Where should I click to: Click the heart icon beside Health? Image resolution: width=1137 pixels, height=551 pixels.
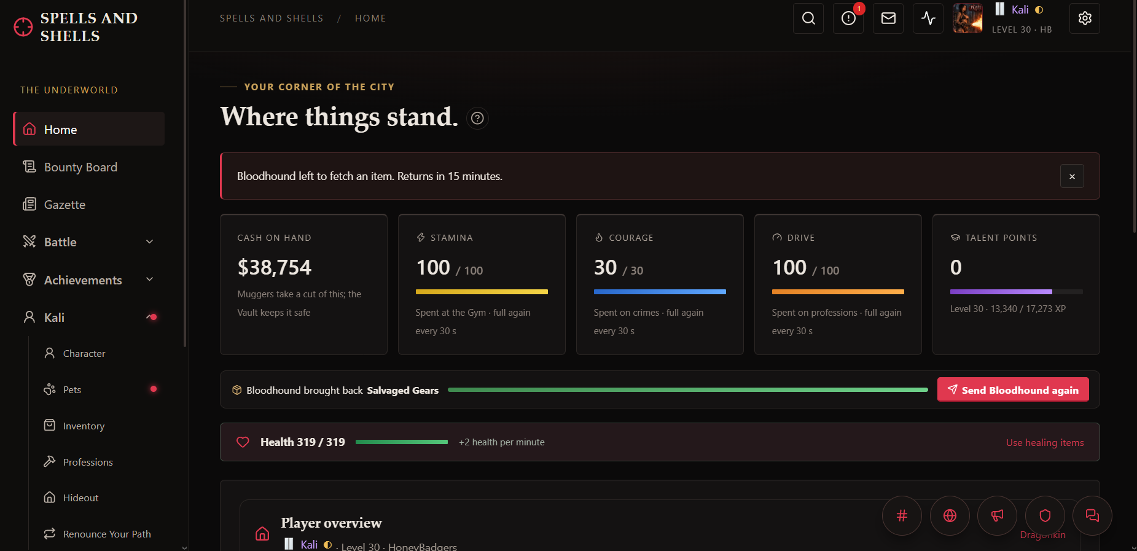click(243, 442)
